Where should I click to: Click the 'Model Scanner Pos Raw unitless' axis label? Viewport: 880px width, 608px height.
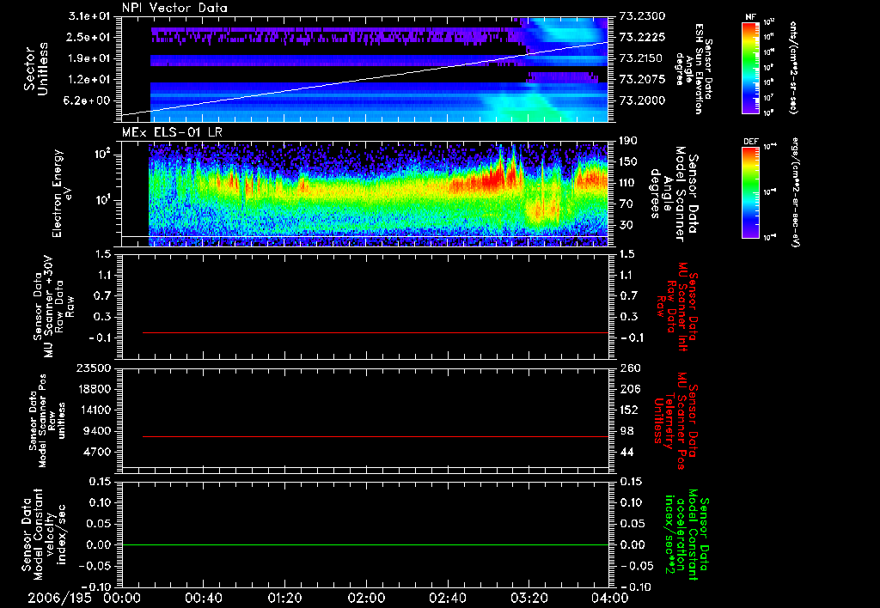click(x=48, y=421)
